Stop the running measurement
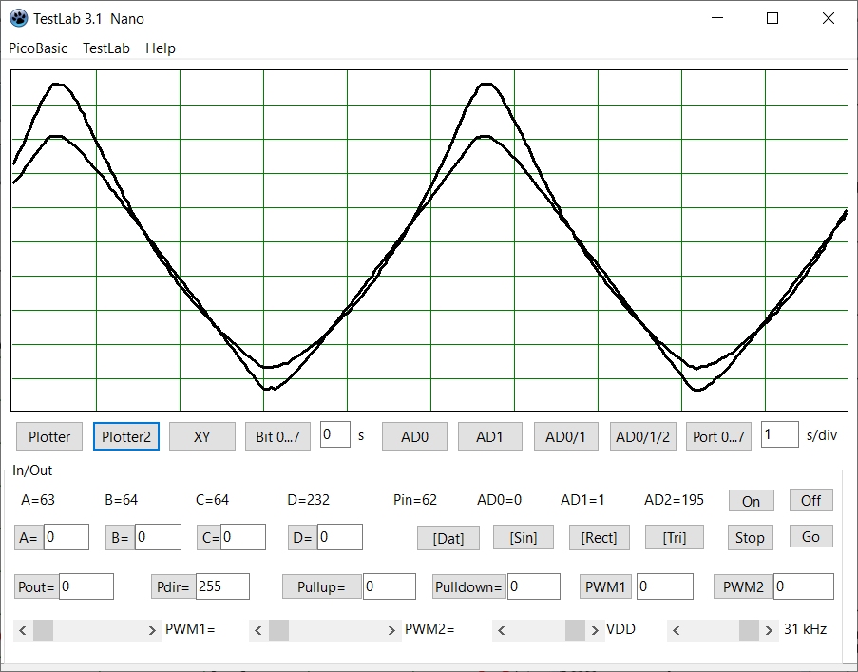Image resolution: width=858 pixels, height=672 pixels. [750, 537]
